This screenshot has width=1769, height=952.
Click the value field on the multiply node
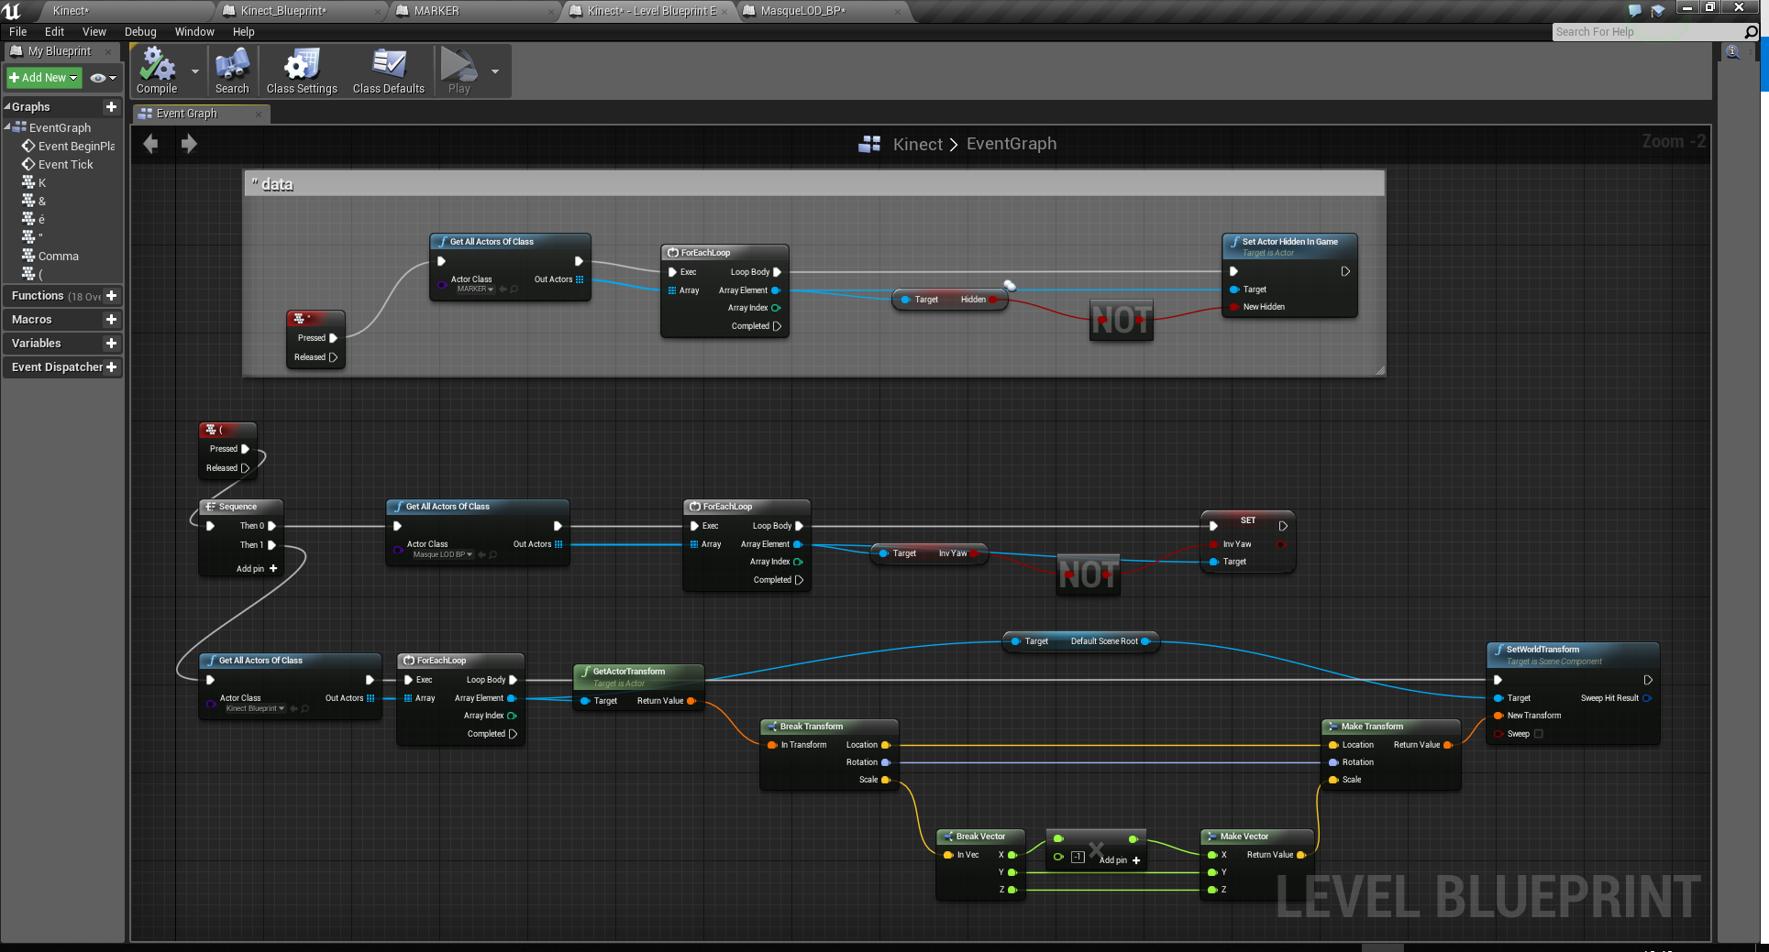pos(1078,858)
